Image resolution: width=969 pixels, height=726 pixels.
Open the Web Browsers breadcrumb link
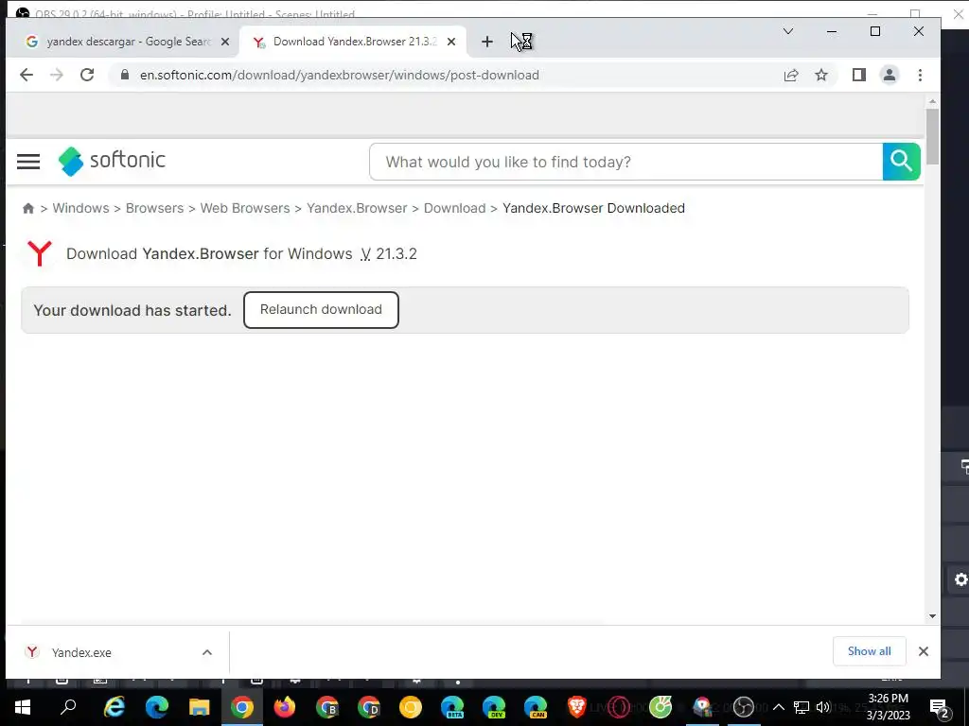point(245,208)
